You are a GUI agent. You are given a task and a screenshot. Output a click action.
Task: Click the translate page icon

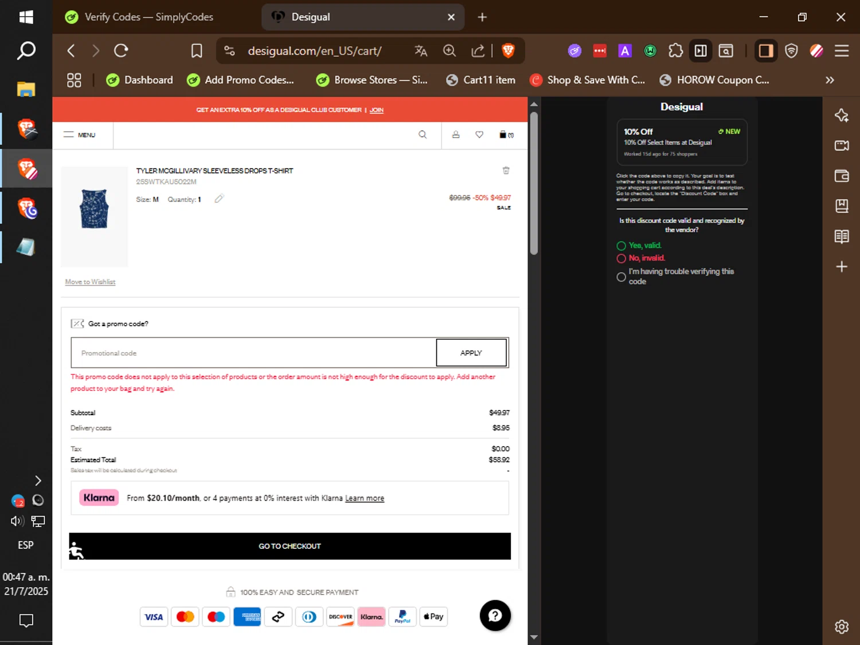click(421, 51)
